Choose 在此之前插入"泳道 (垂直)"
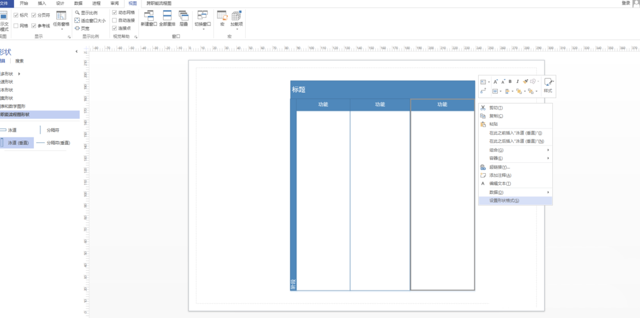 pyautogui.click(x=515, y=133)
